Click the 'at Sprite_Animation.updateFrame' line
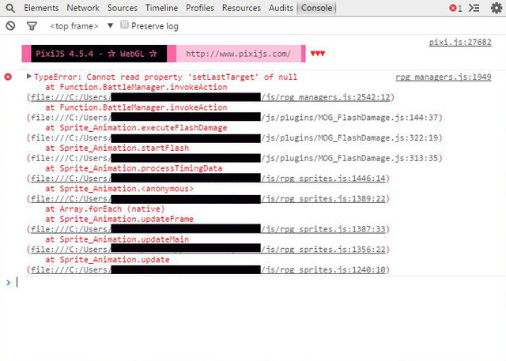 pos(119,219)
